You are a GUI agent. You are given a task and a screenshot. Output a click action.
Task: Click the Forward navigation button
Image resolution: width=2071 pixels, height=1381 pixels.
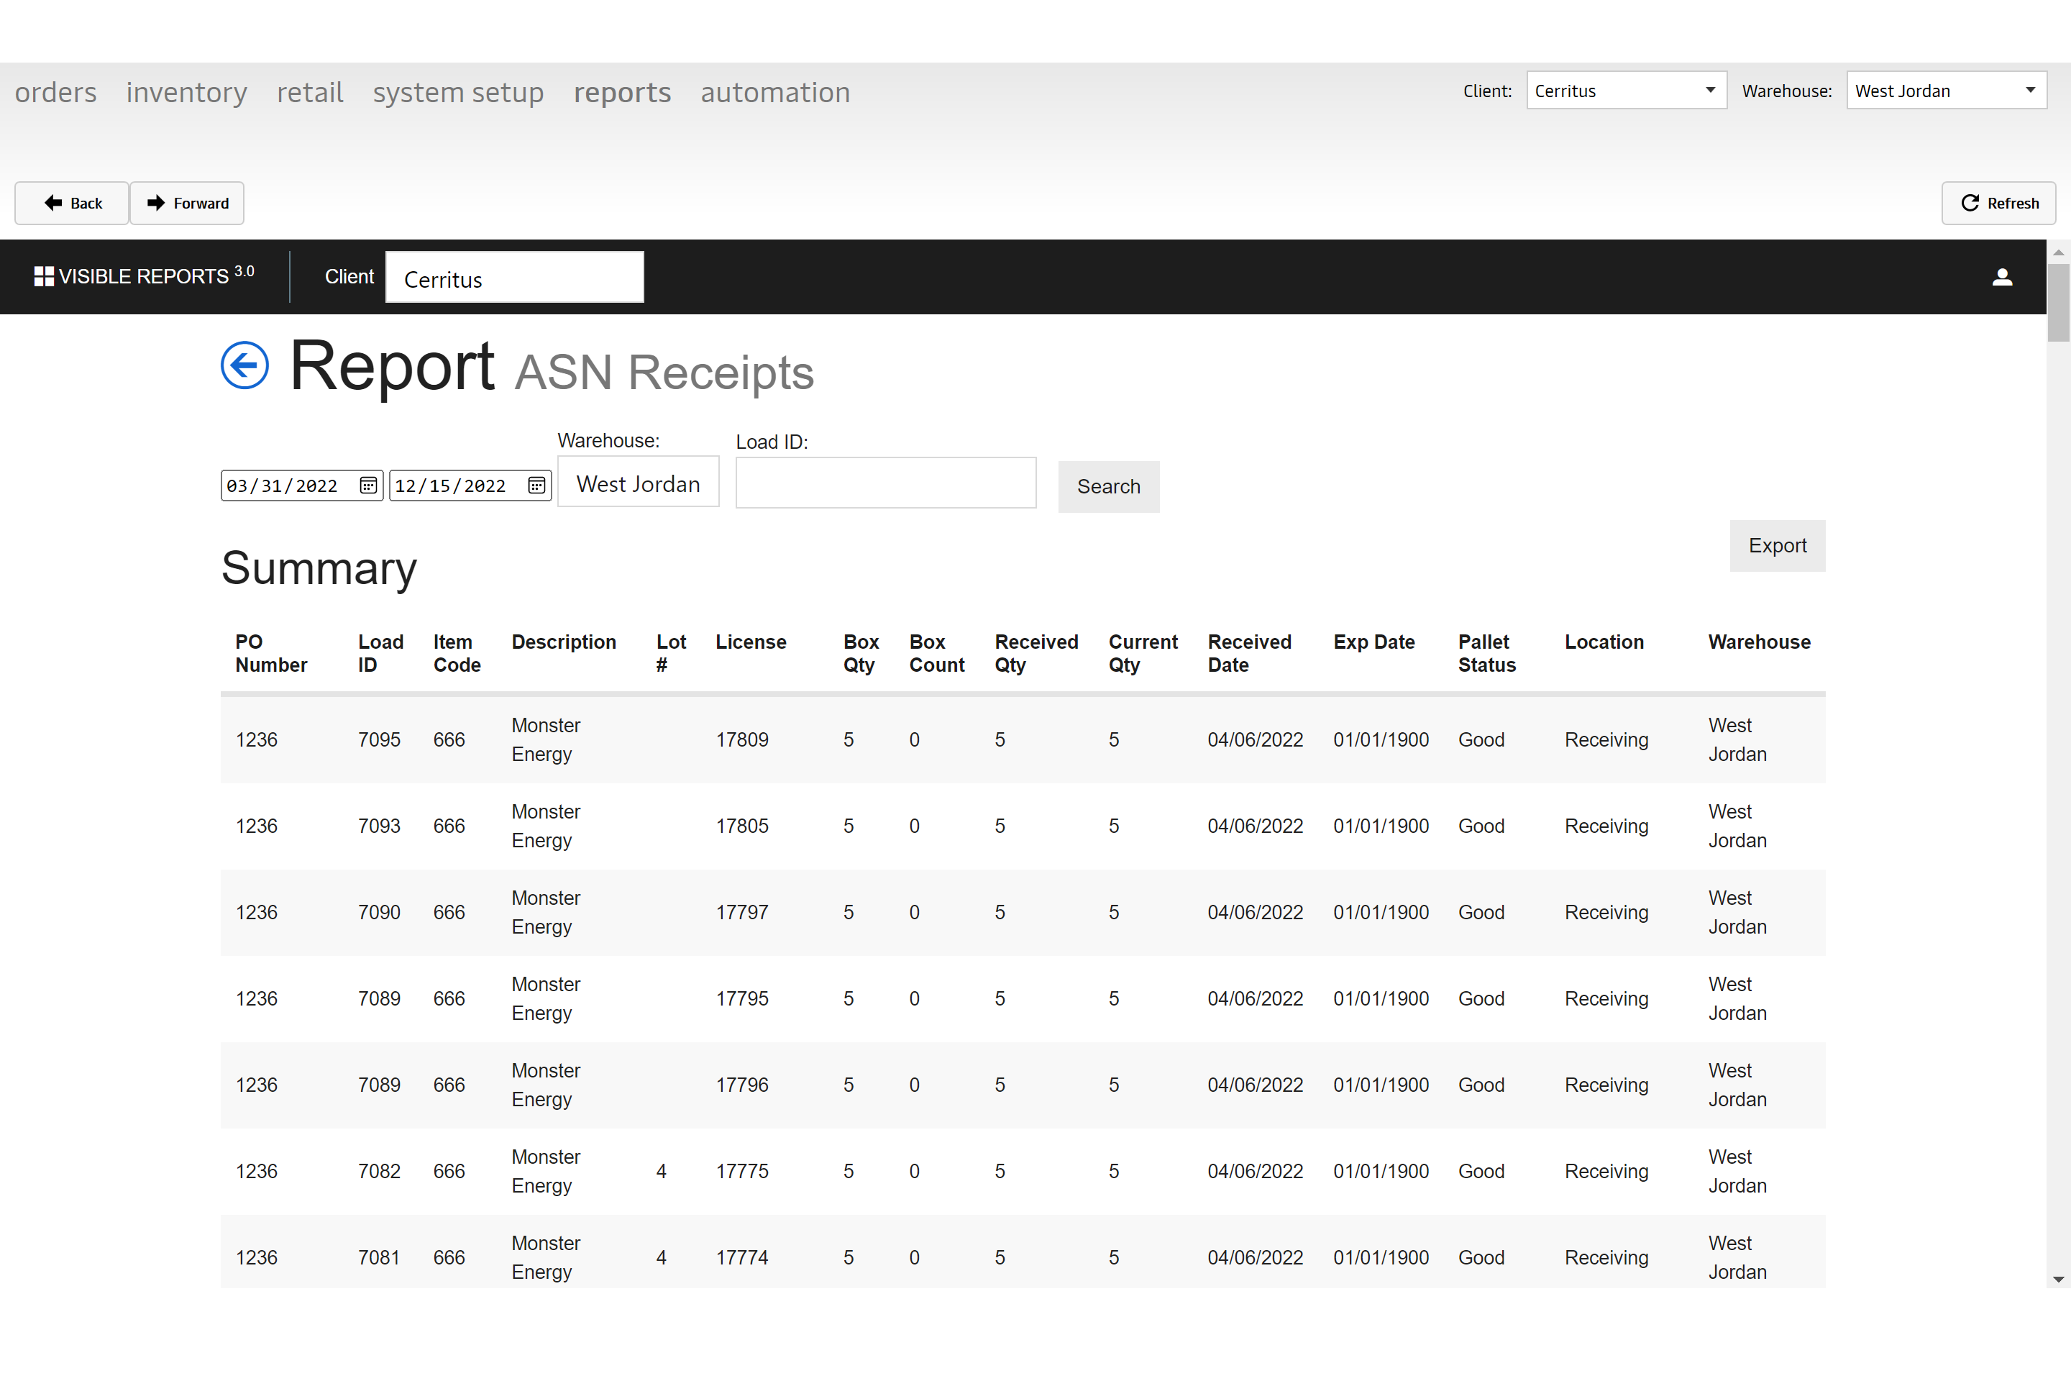pyautogui.click(x=188, y=204)
